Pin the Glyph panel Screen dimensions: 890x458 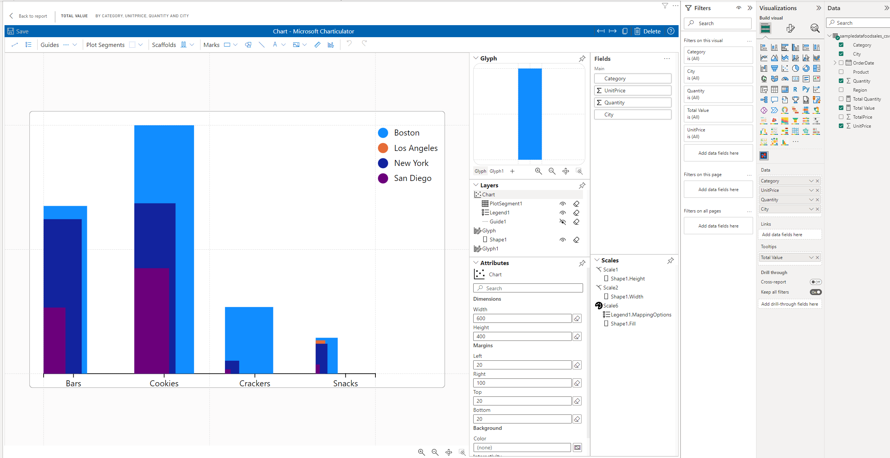pos(582,59)
